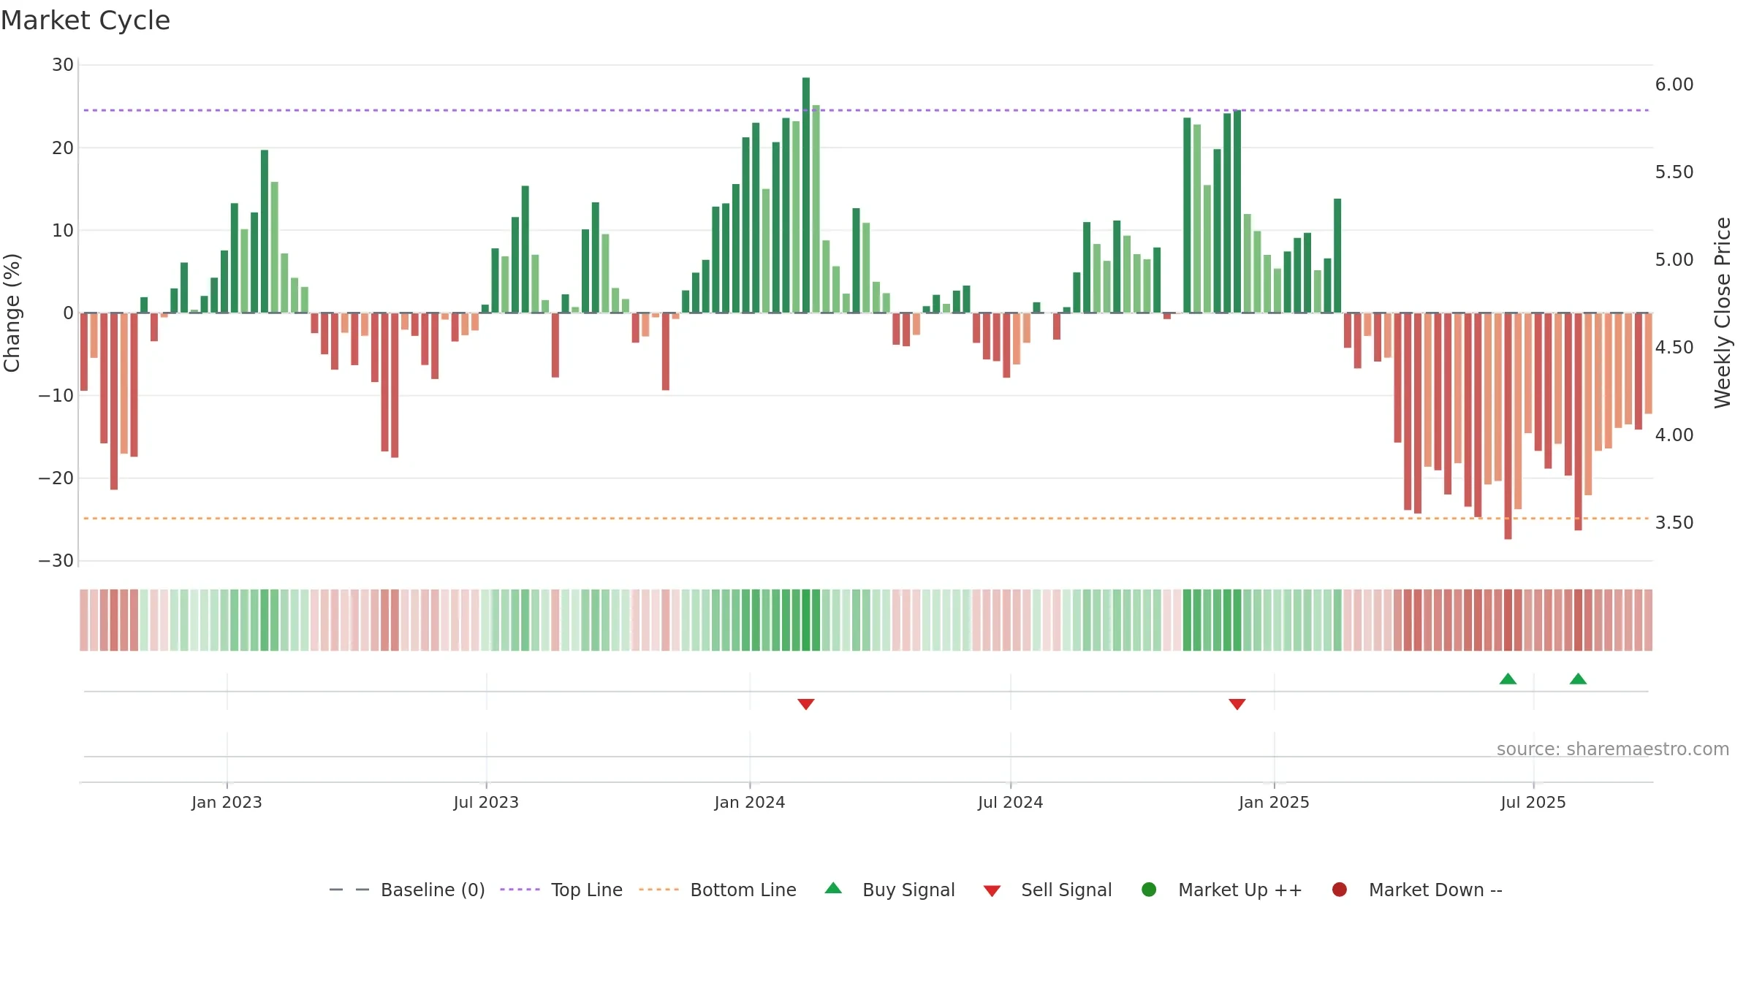Click the Jan 2024 axis label
Image resolution: width=1754 pixels, height=986 pixels.
750,802
